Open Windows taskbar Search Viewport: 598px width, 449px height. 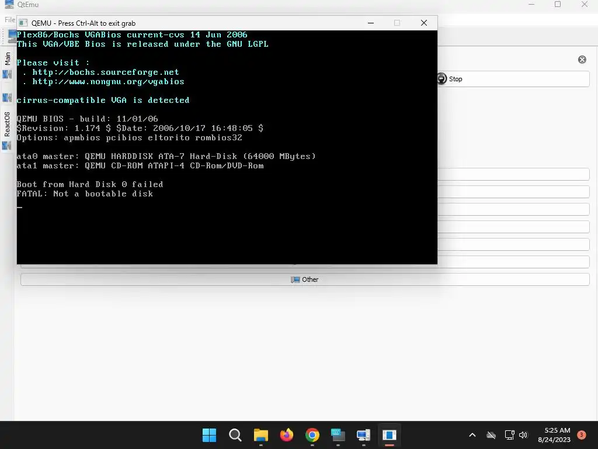235,435
